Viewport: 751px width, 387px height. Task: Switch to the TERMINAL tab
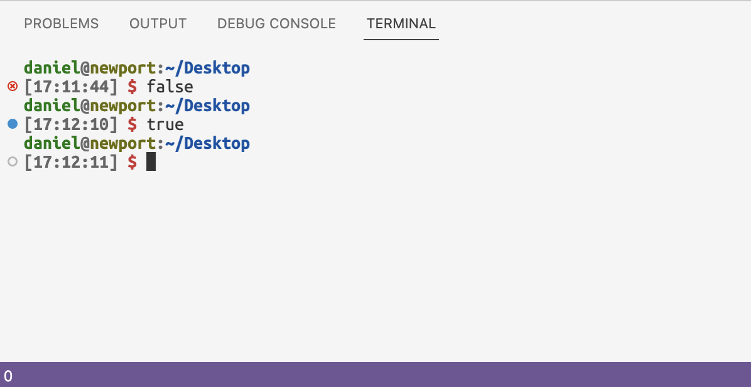(401, 24)
